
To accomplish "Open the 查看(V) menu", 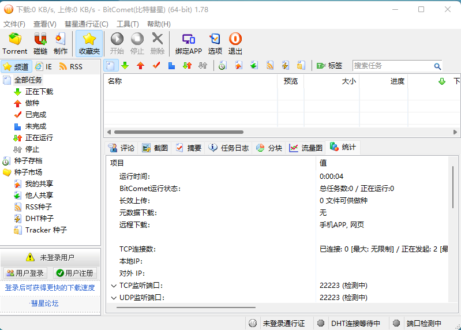I will [x=45, y=24].
